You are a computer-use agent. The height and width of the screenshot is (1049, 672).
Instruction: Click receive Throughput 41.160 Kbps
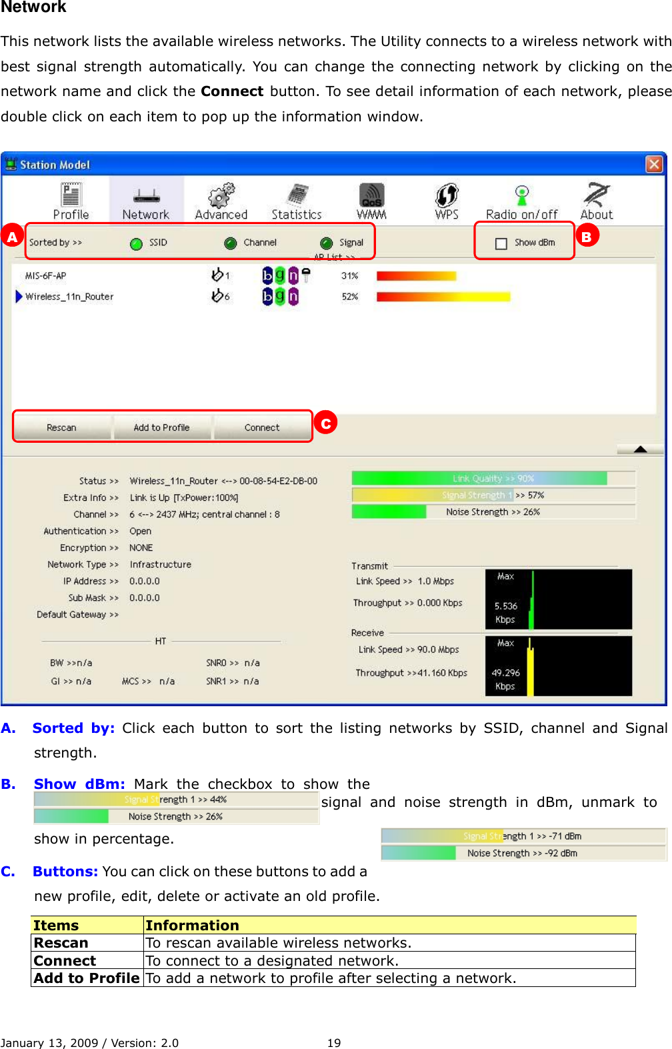point(411,673)
